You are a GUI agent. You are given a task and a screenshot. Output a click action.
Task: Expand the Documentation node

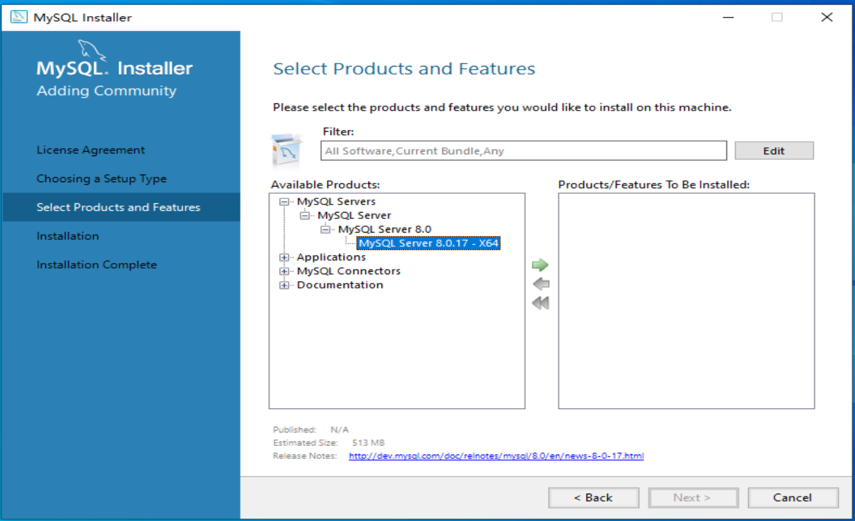[284, 285]
